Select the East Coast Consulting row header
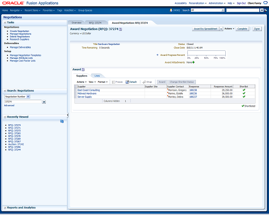Image resolution: width=269 pixels, height=215 pixels. 76,90
